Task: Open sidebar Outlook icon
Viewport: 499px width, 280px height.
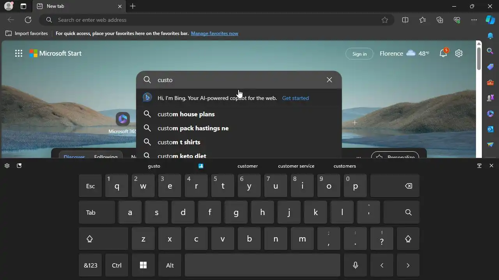Action: point(490,129)
